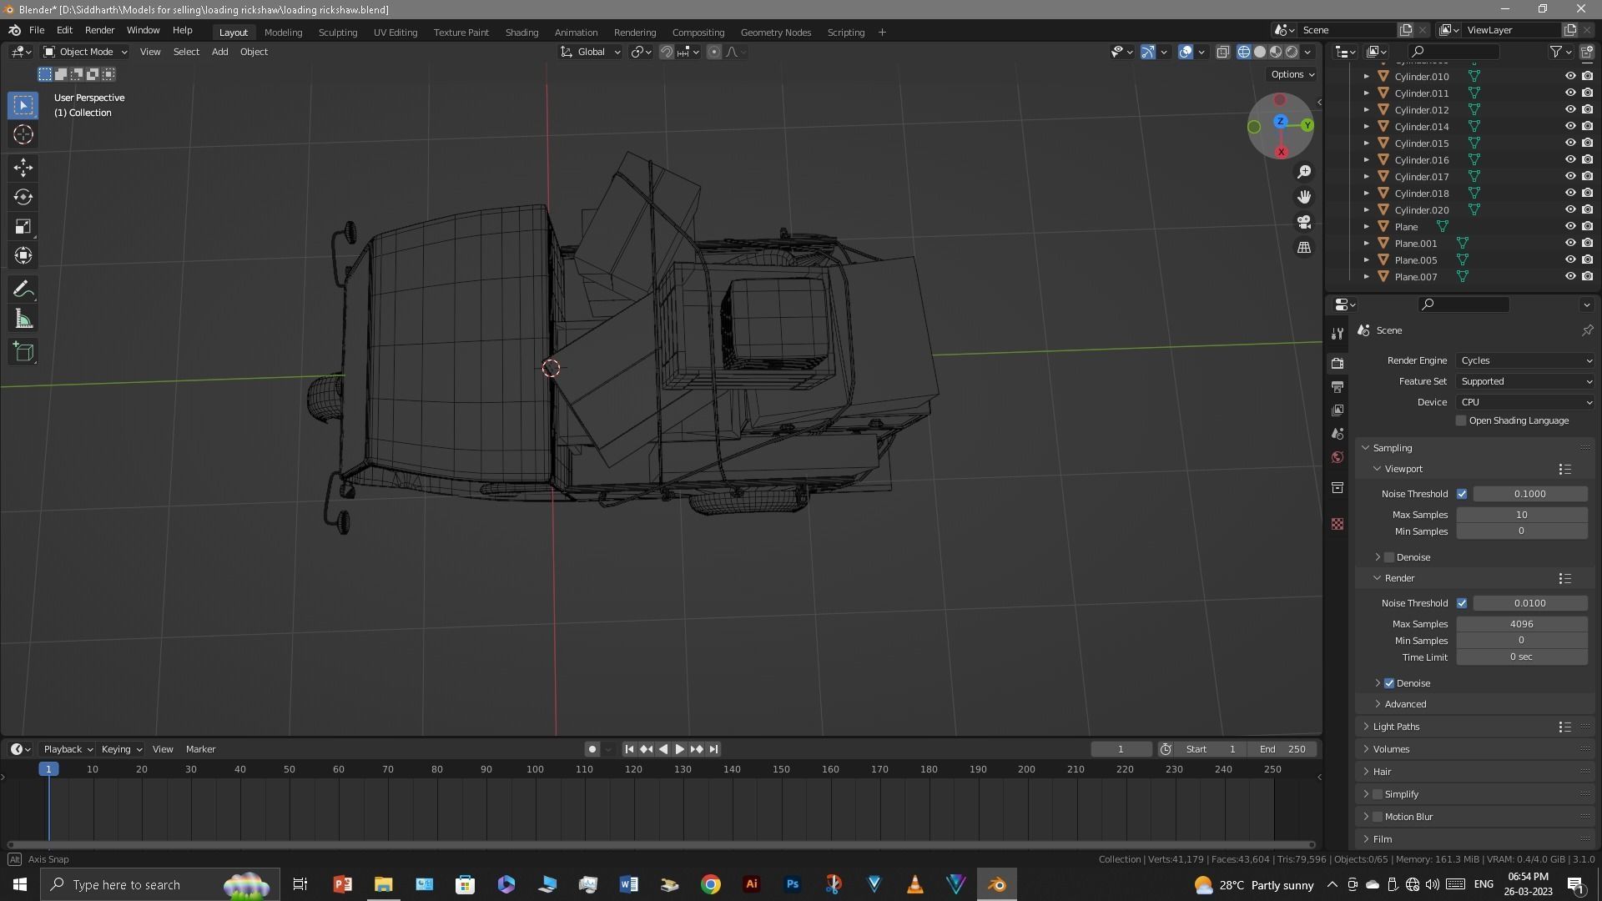Screen dimensions: 1602x901
Task: Open the Scene properties tab
Action: (x=1338, y=434)
